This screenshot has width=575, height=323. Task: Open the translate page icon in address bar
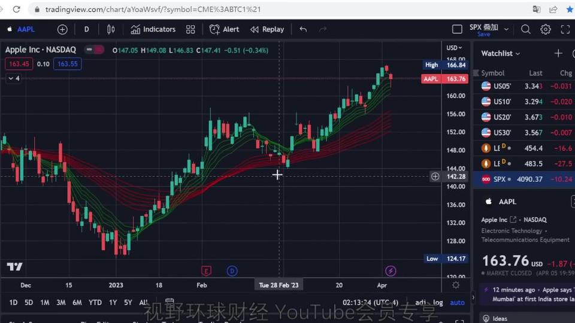point(537,9)
